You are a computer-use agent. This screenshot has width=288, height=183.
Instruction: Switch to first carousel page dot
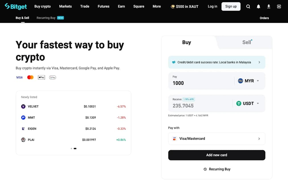71,149
